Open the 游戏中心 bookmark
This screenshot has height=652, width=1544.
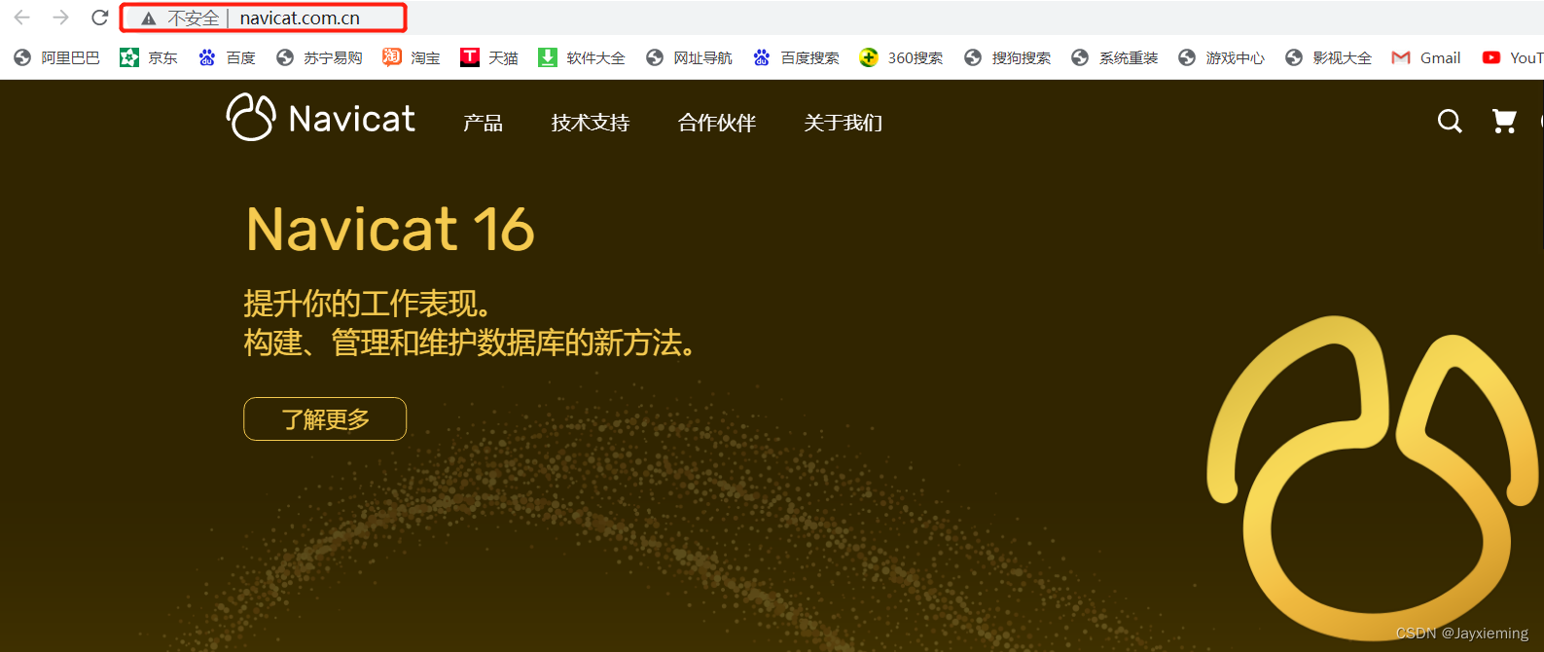1221,58
